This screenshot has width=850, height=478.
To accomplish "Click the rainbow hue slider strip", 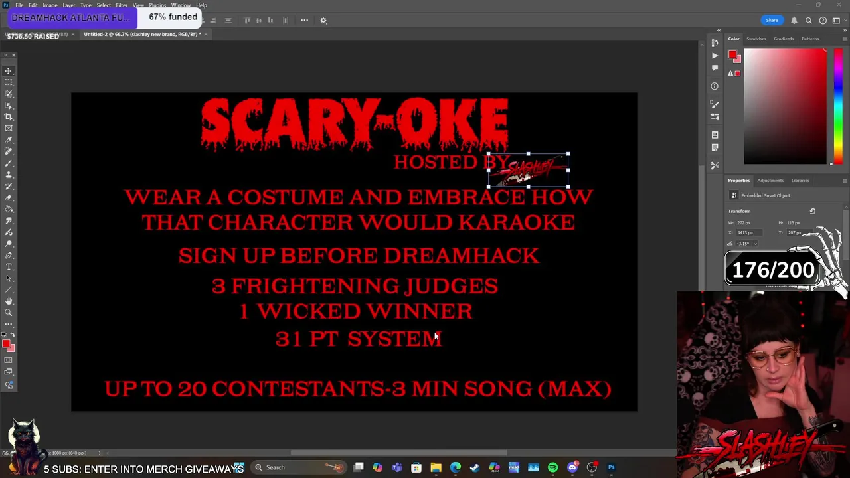I will click(x=838, y=106).
